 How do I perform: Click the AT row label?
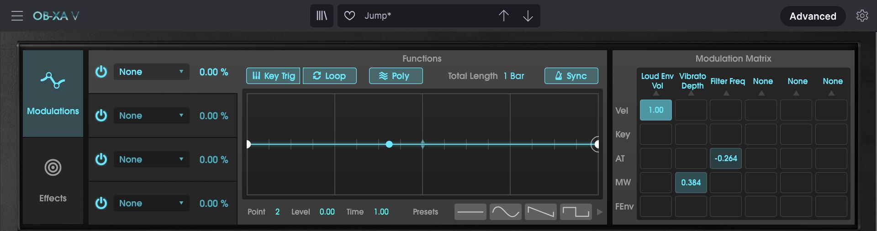pyautogui.click(x=620, y=158)
